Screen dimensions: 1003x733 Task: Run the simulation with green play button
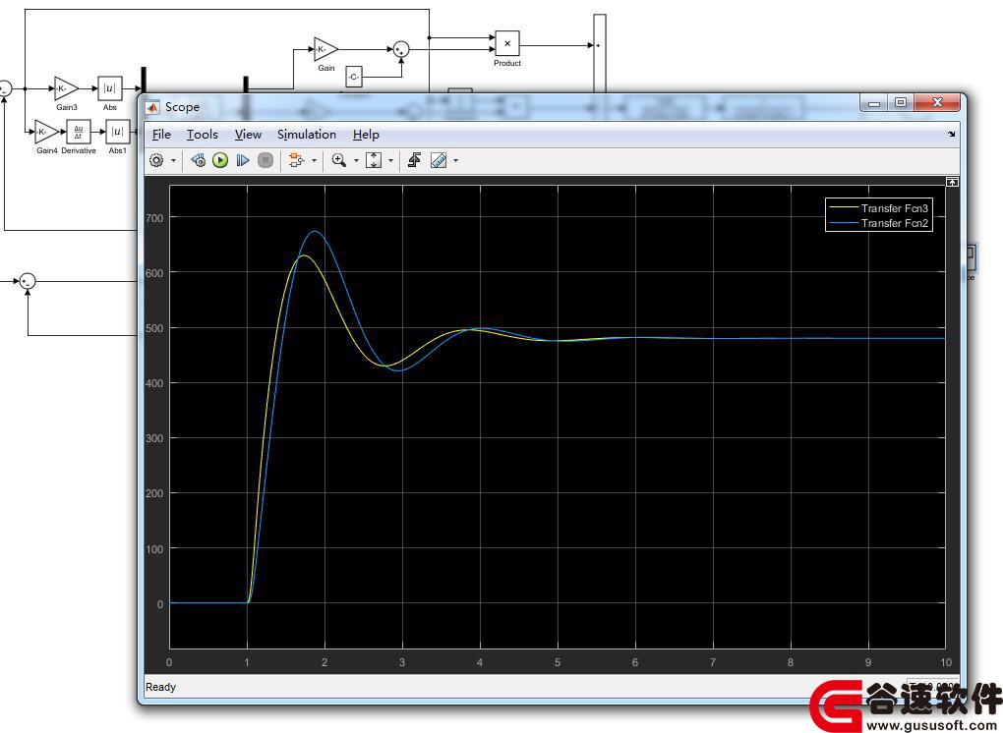click(x=220, y=160)
